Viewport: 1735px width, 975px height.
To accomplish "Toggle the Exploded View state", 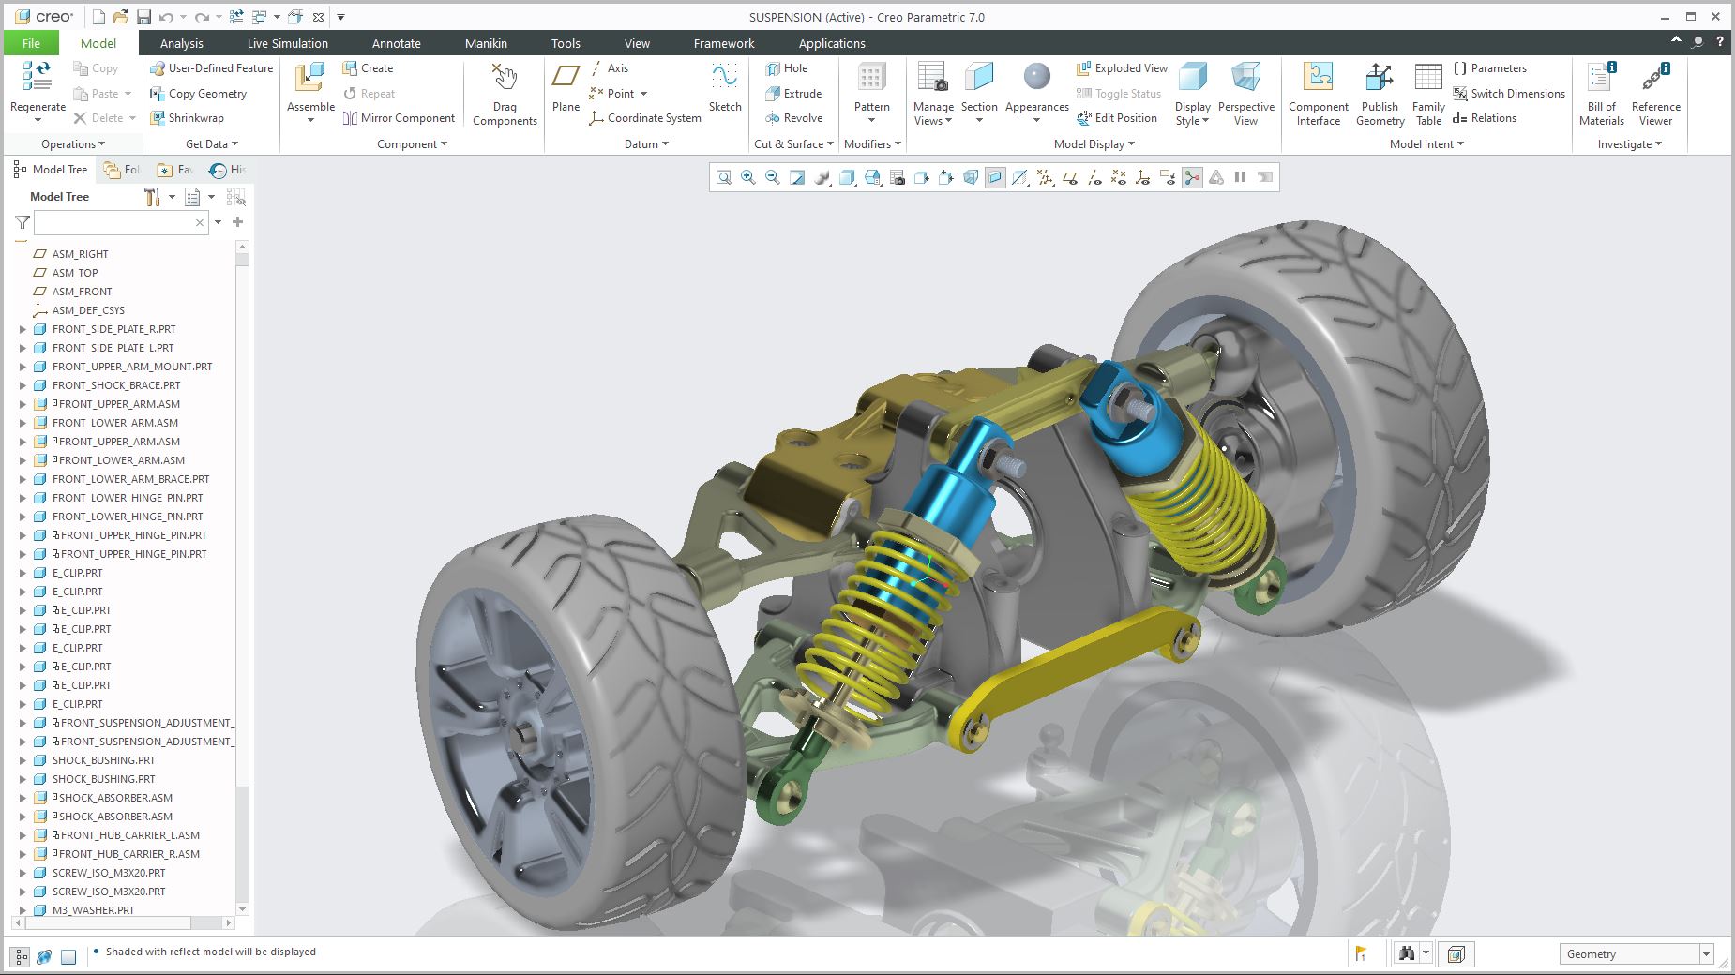I will (x=1122, y=68).
